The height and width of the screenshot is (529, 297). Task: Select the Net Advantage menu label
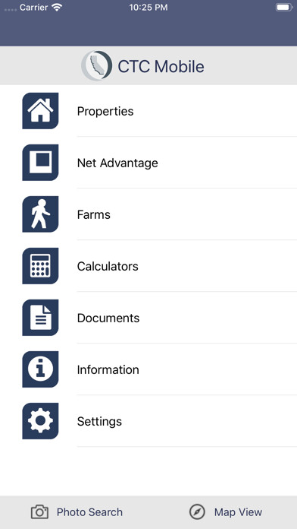[x=117, y=163]
